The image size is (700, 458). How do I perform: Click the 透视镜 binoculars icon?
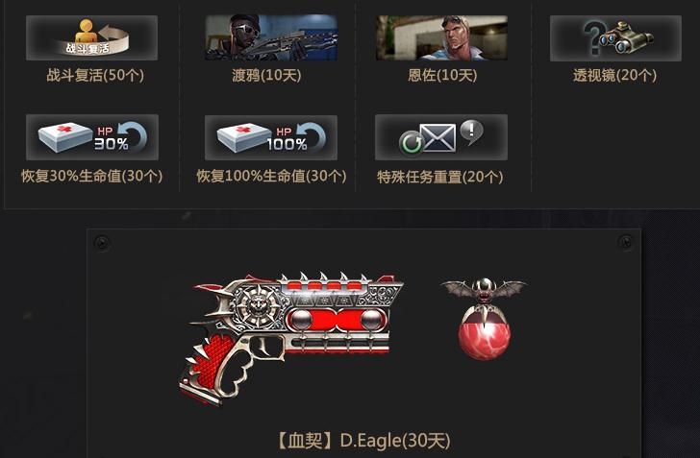[x=615, y=37]
